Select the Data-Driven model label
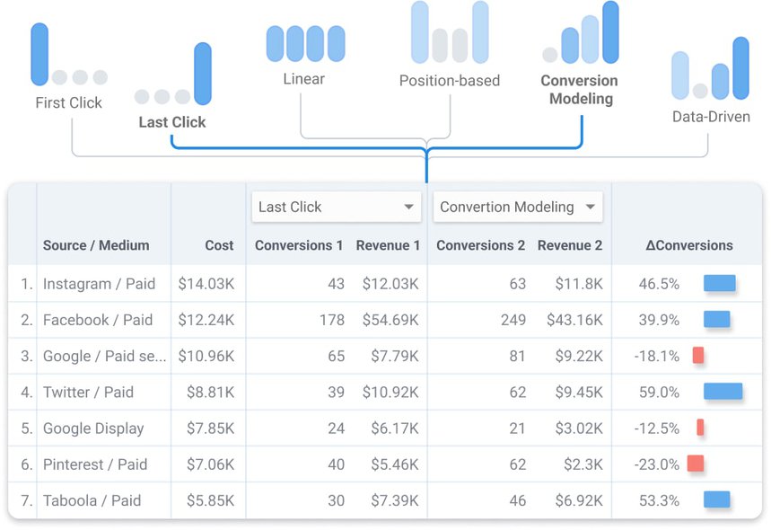 click(711, 117)
